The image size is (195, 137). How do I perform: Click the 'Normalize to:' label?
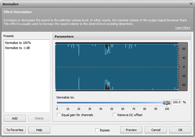[x=65, y=97]
